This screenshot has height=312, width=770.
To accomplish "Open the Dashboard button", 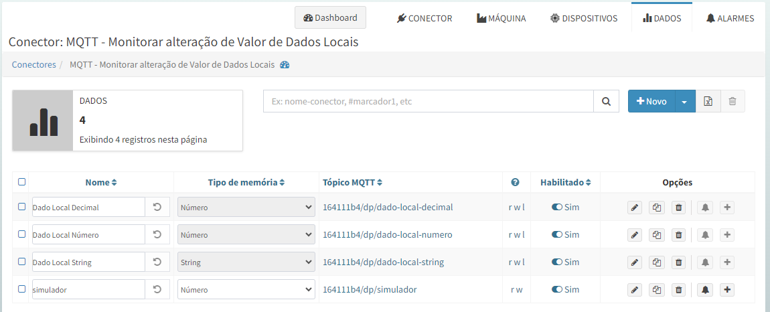I will tap(331, 17).
